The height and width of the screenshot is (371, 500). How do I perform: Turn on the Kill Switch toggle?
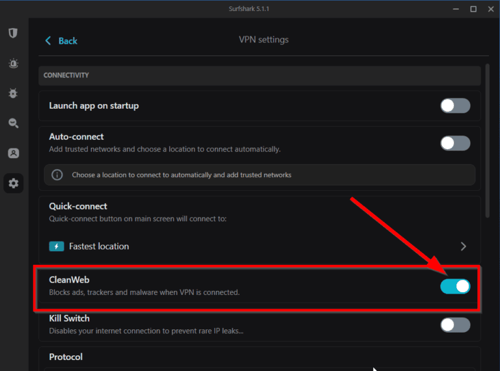[x=455, y=325]
